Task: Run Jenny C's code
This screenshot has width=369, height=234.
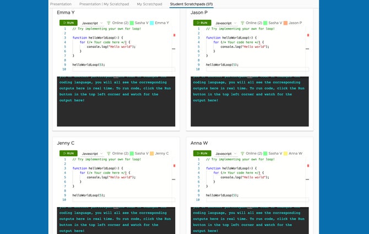Action: point(68,153)
